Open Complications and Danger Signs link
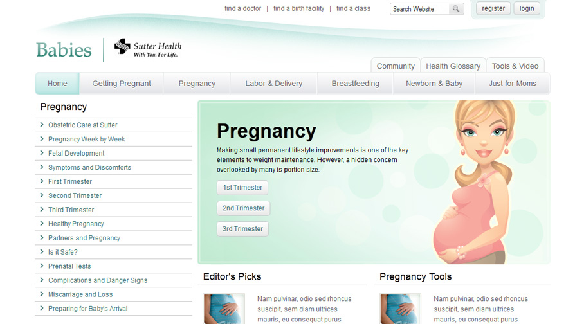The height and width of the screenshot is (324, 566). tap(98, 280)
